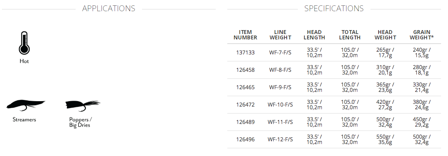Image resolution: width=448 pixels, height=156 pixels.
Task: Click the Item Number column header
Action: [x=245, y=35]
